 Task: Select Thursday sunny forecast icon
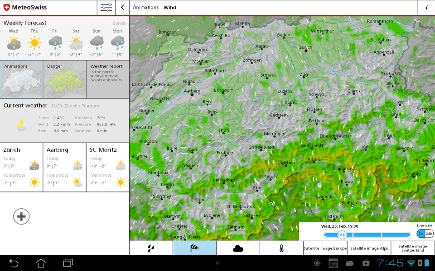34,43
